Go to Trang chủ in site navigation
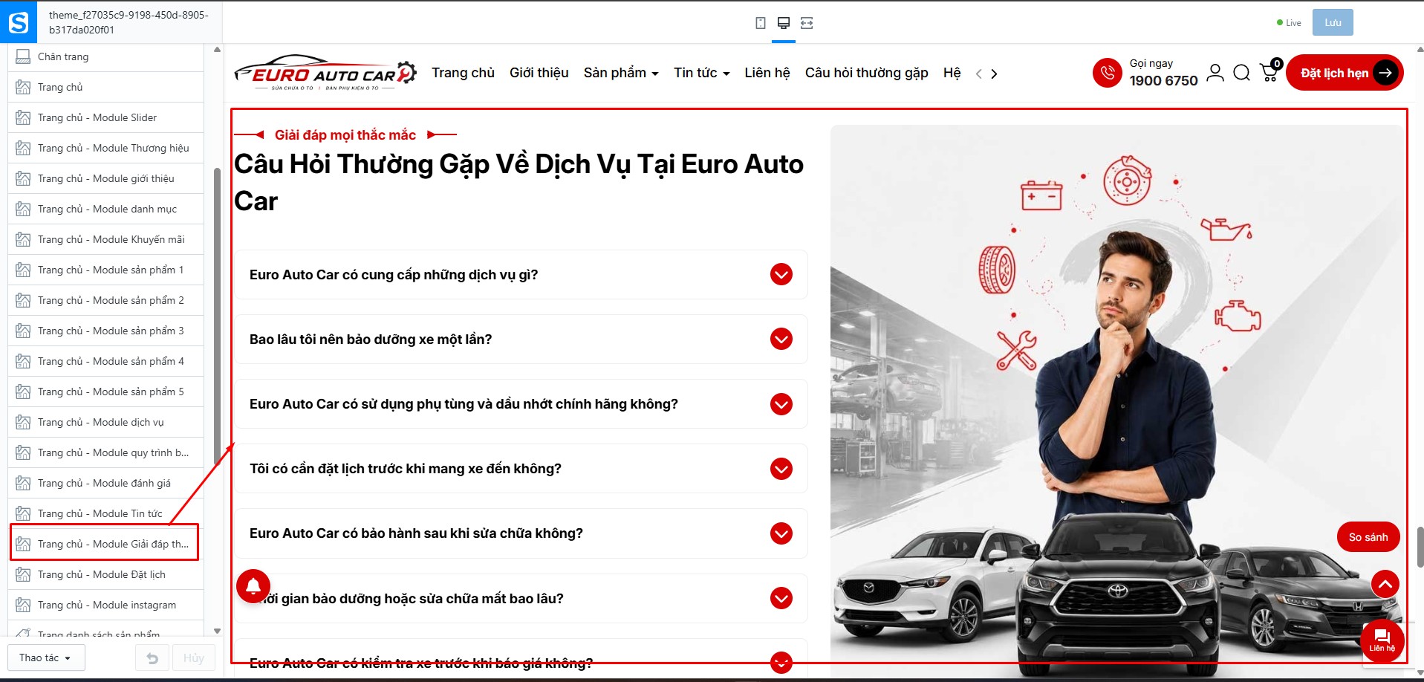The image size is (1424, 682). tap(463, 73)
